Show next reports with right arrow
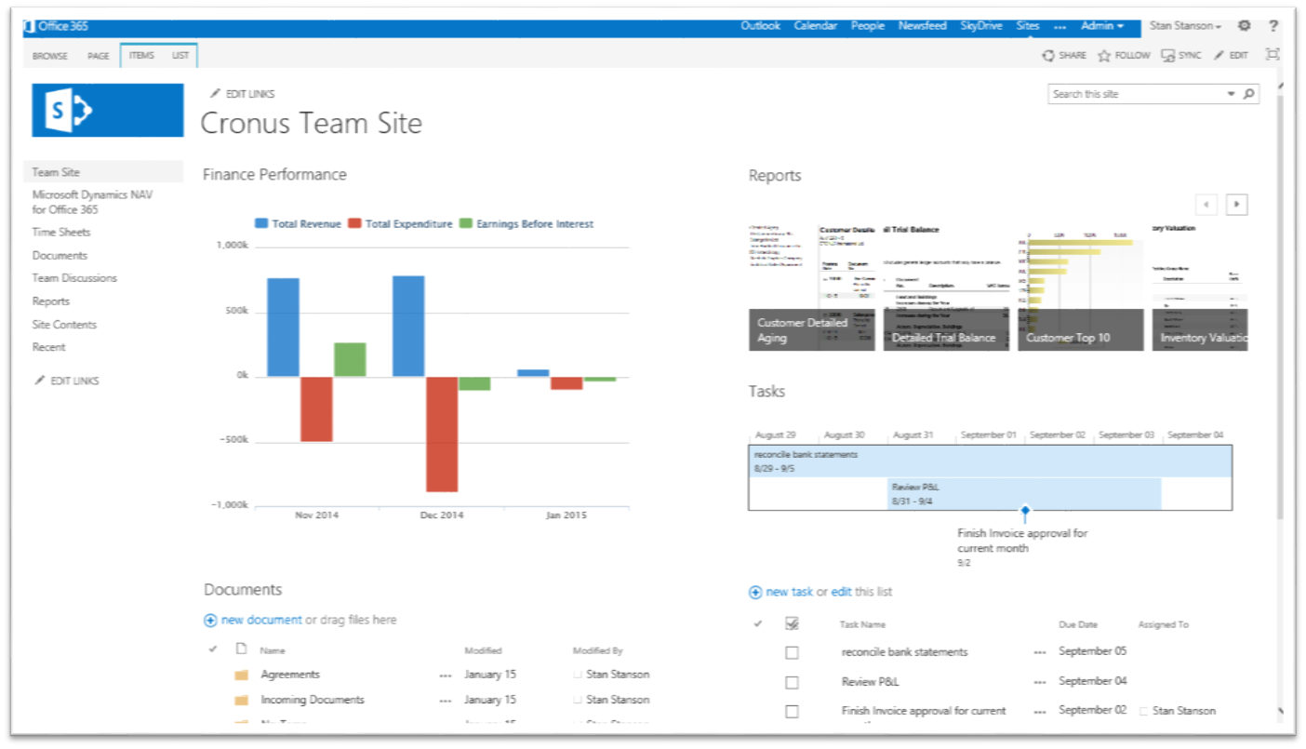Screen dimensions: 1306x749 click(1236, 205)
